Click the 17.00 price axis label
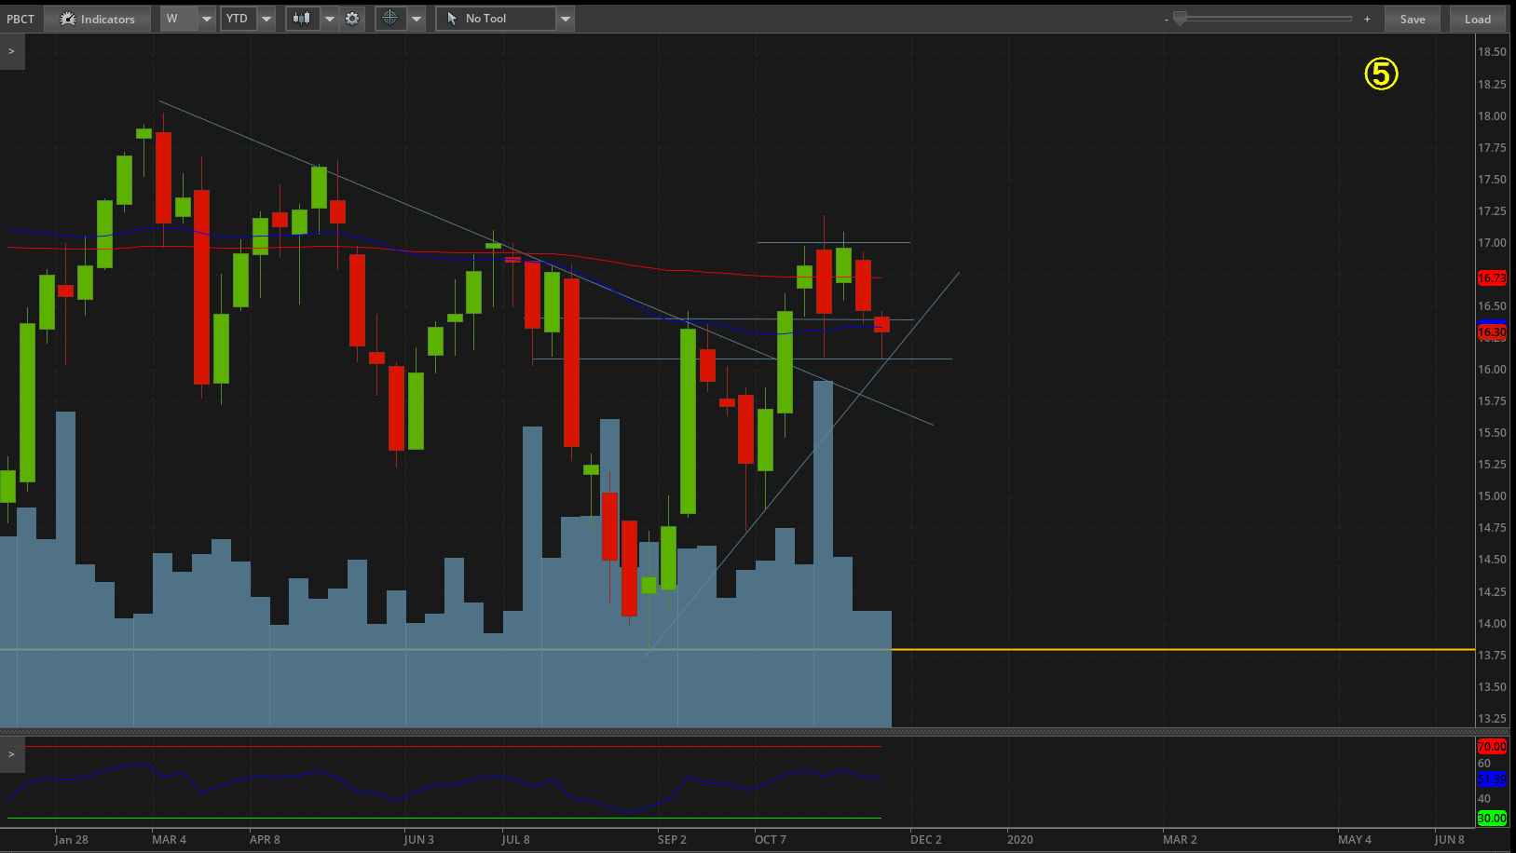This screenshot has width=1516, height=853. click(x=1492, y=243)
